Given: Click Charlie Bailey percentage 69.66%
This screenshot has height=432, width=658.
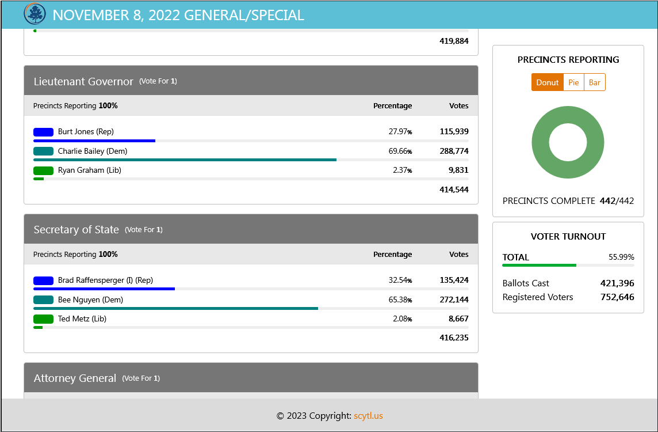Looking at the screenshot, I should pos(400,151).
